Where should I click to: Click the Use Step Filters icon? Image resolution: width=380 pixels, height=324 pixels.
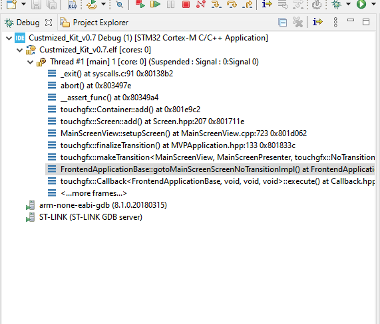[298, 4]
